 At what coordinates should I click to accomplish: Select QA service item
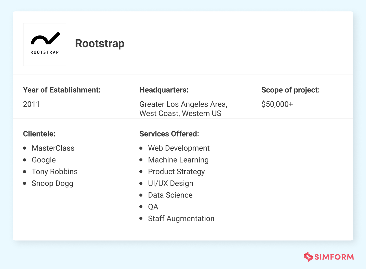pos(153,207)
